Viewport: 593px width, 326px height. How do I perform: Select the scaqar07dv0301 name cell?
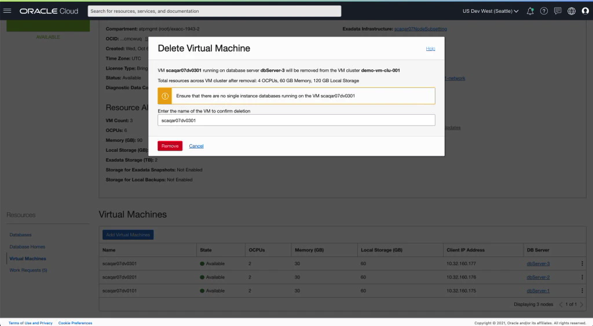(119, 263)
